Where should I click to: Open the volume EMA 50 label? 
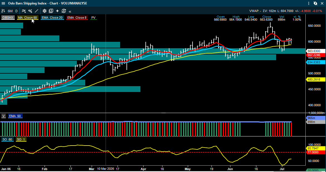click(x=15, y=116)
